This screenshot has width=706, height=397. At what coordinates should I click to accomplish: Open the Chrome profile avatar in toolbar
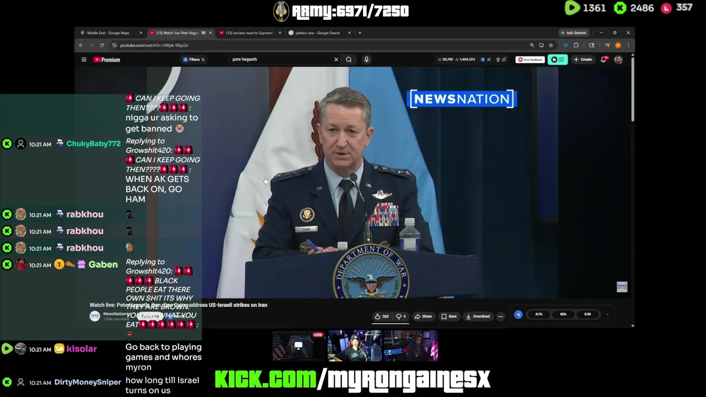pos(618,45)
